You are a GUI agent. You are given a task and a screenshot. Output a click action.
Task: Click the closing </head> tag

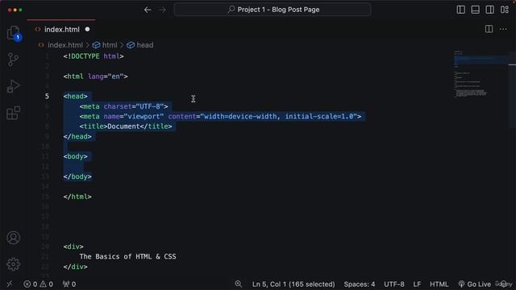coord(77,136)
